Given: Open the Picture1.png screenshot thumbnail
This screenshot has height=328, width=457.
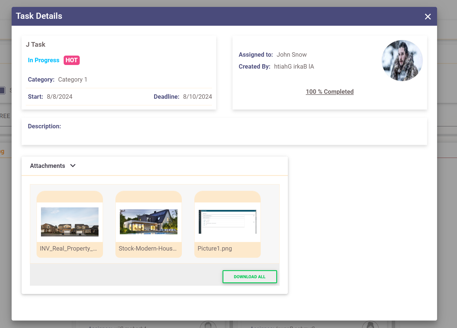Looking at the screenshot, I should tap(228, 222).
